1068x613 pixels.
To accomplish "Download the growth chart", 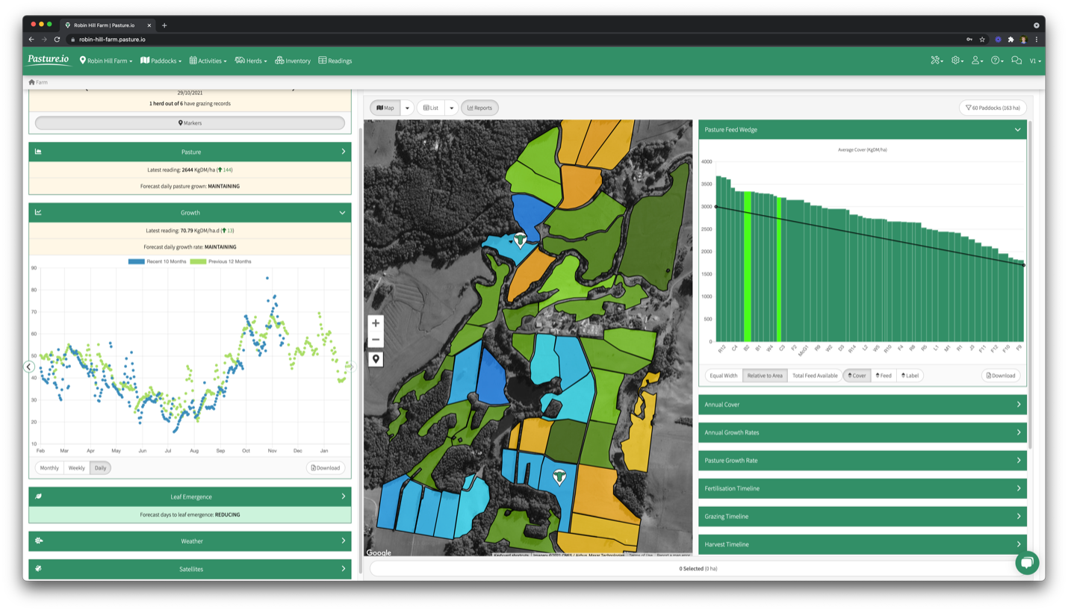I will pos(325,468).
